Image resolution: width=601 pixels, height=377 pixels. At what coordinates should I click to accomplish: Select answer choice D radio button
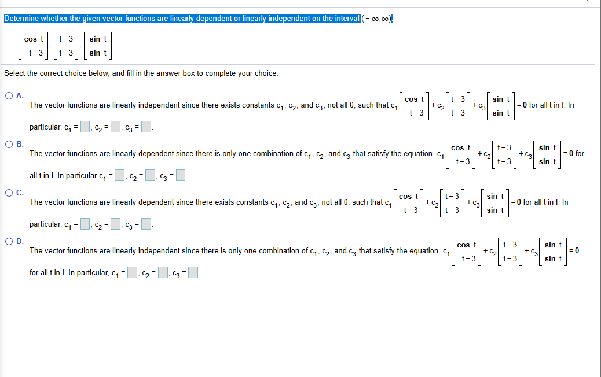click(9, 241)
